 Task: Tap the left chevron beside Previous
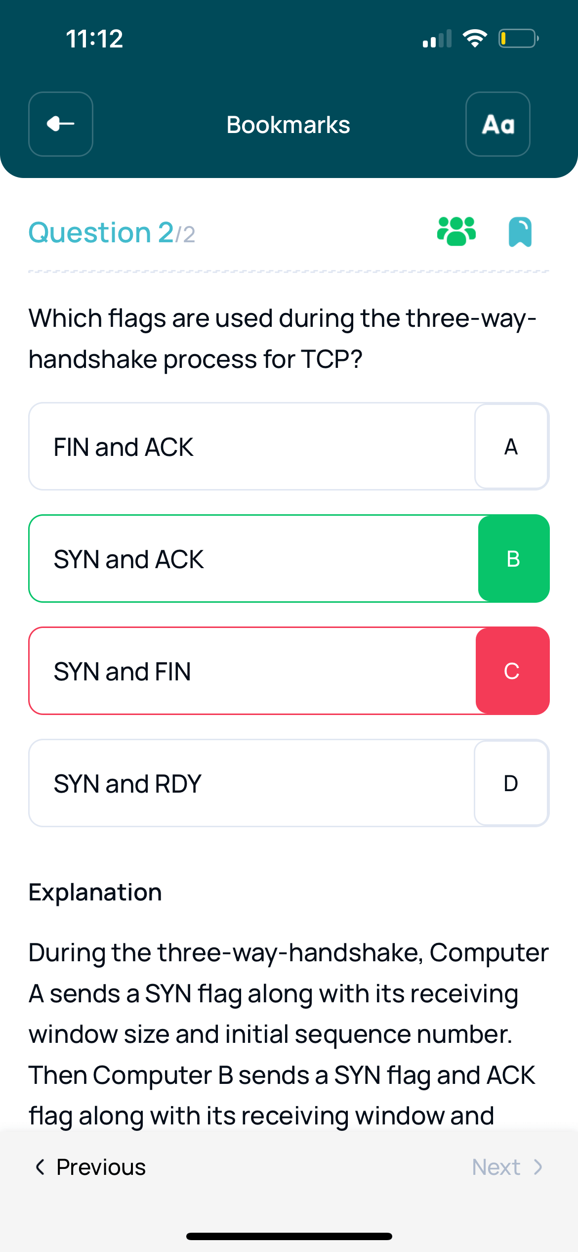tap(41, 1167)
